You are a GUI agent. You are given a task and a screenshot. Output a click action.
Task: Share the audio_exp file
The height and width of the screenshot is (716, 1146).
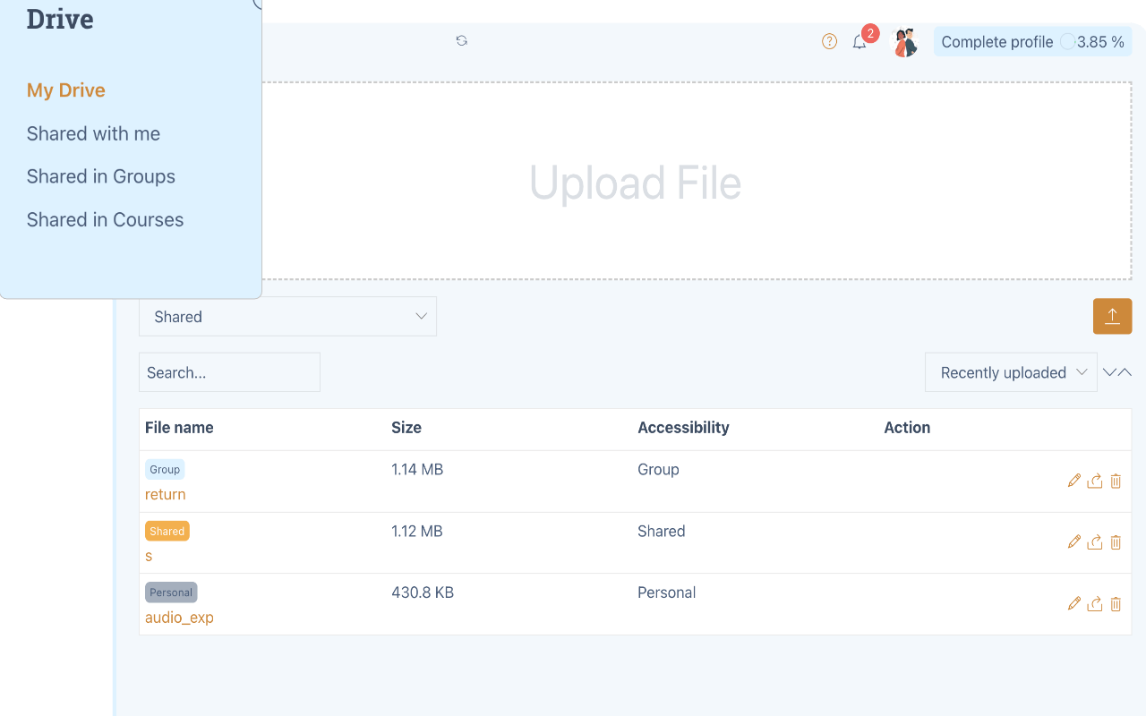pos(1095,603)
